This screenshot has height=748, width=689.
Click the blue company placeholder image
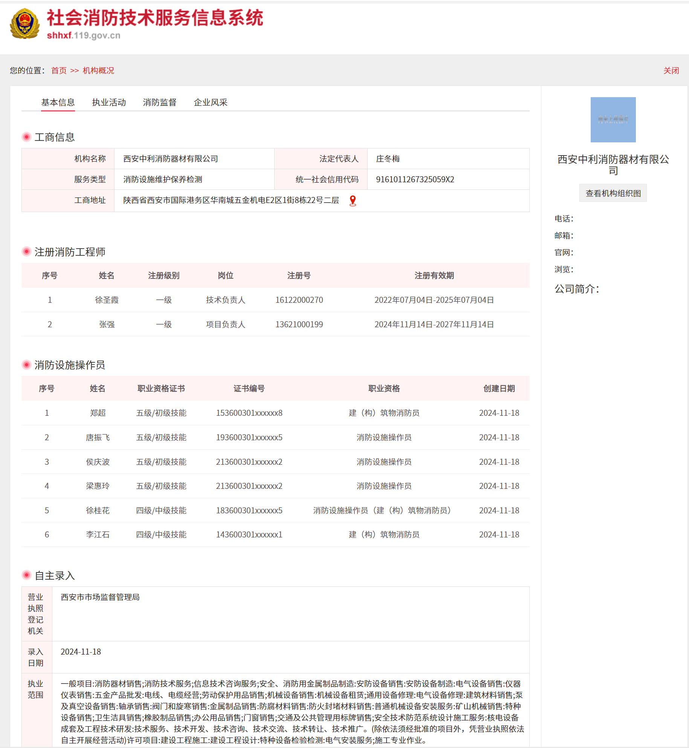[x=613, y=120]
